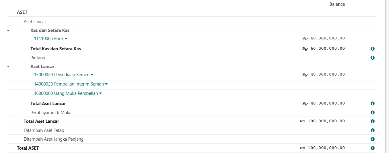Open info icon for Ditambah Aset Jangka Panjang
Viewport: 389px width, 153px height.
coord(372,139)
